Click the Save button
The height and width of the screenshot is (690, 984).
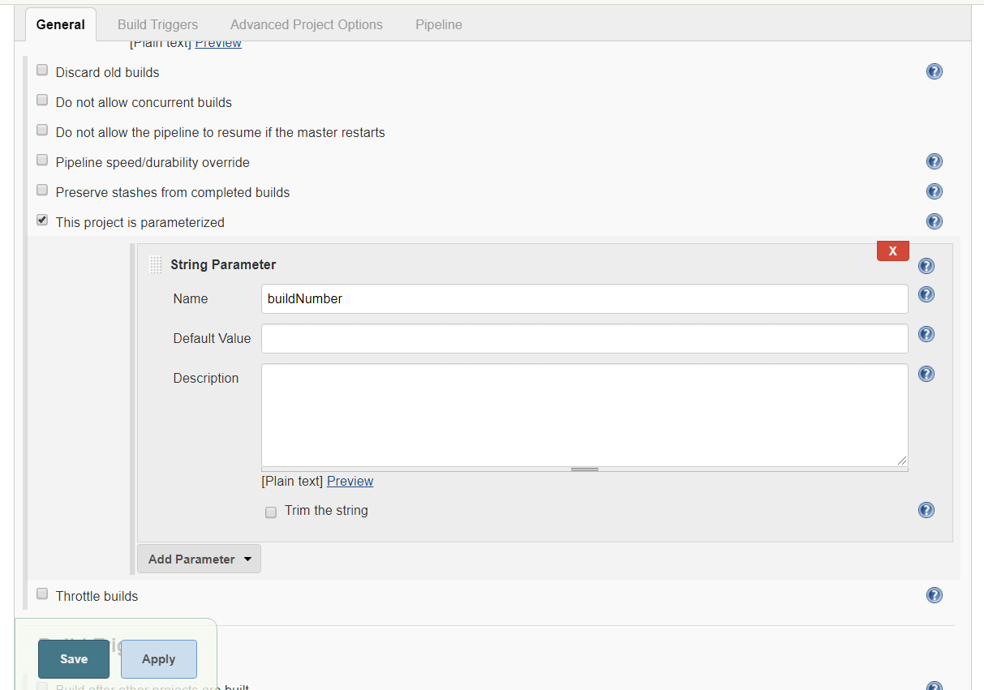pyautogui.click(x=73, y=659)
